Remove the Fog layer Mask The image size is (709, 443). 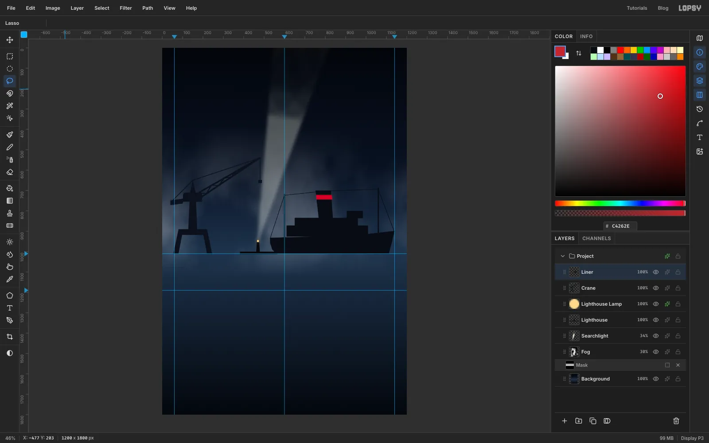click(678, 365)
